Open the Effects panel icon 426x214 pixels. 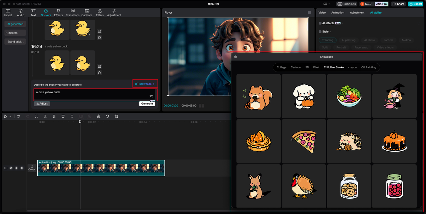coord(58,13)
